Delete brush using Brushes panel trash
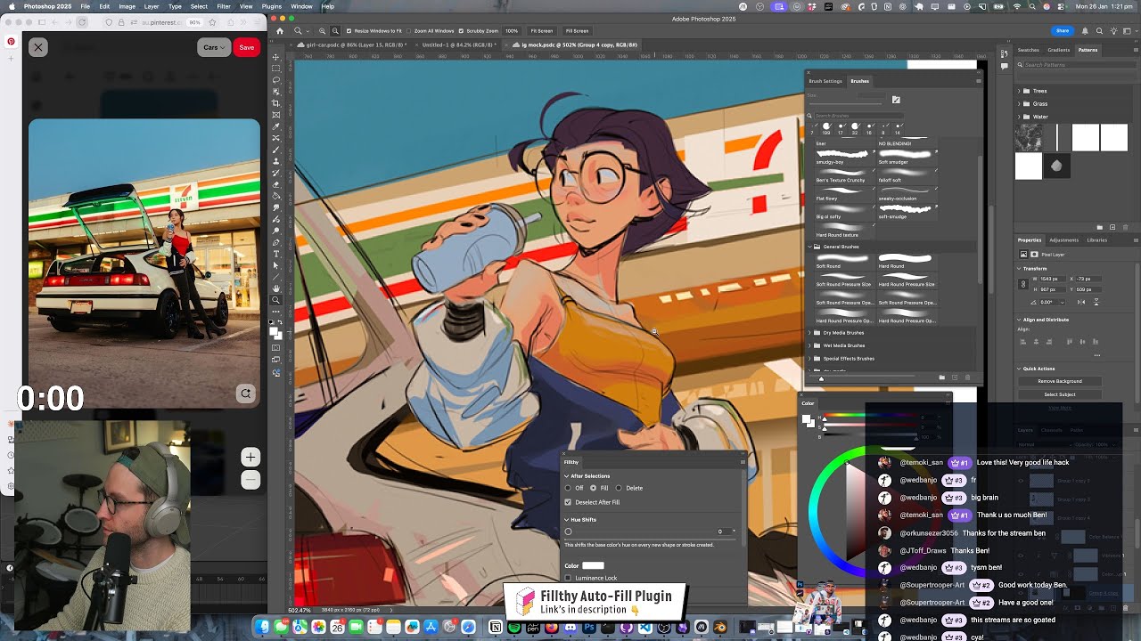1141x641 pixels. pyautogui.click(x=968, y=377)
